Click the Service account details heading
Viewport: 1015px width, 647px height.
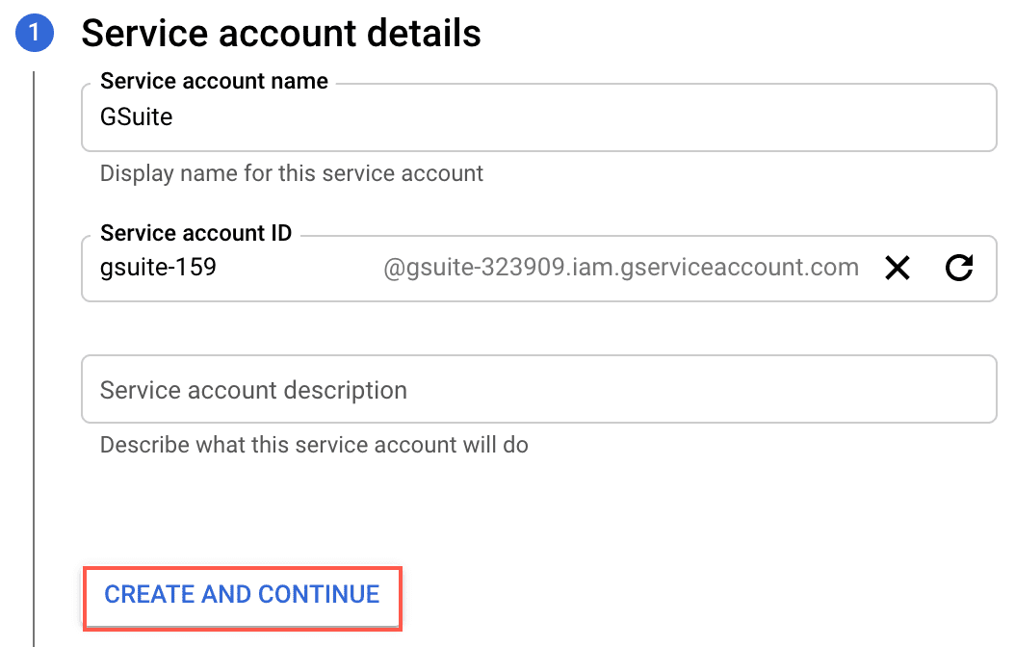(x=281, y=33)
